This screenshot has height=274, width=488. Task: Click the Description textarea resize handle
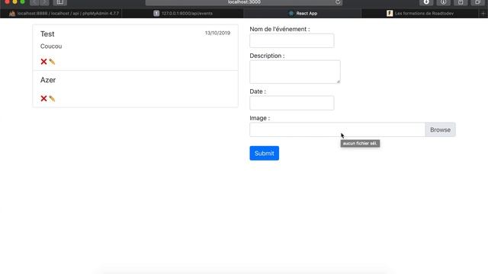point(339,81)
